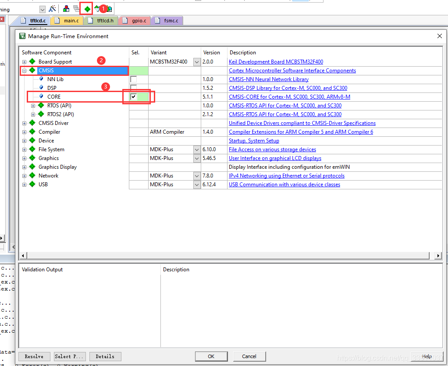Screen dimensions: 448x366
Task: Click the Resolve button
Action: (34, 356)
